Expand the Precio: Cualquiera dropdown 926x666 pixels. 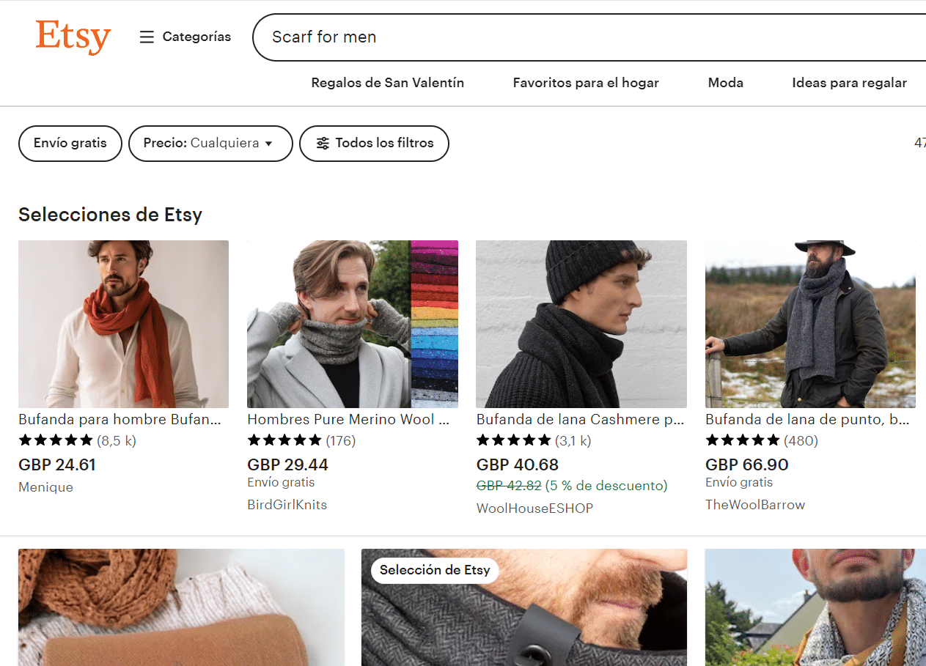point(210,144)
